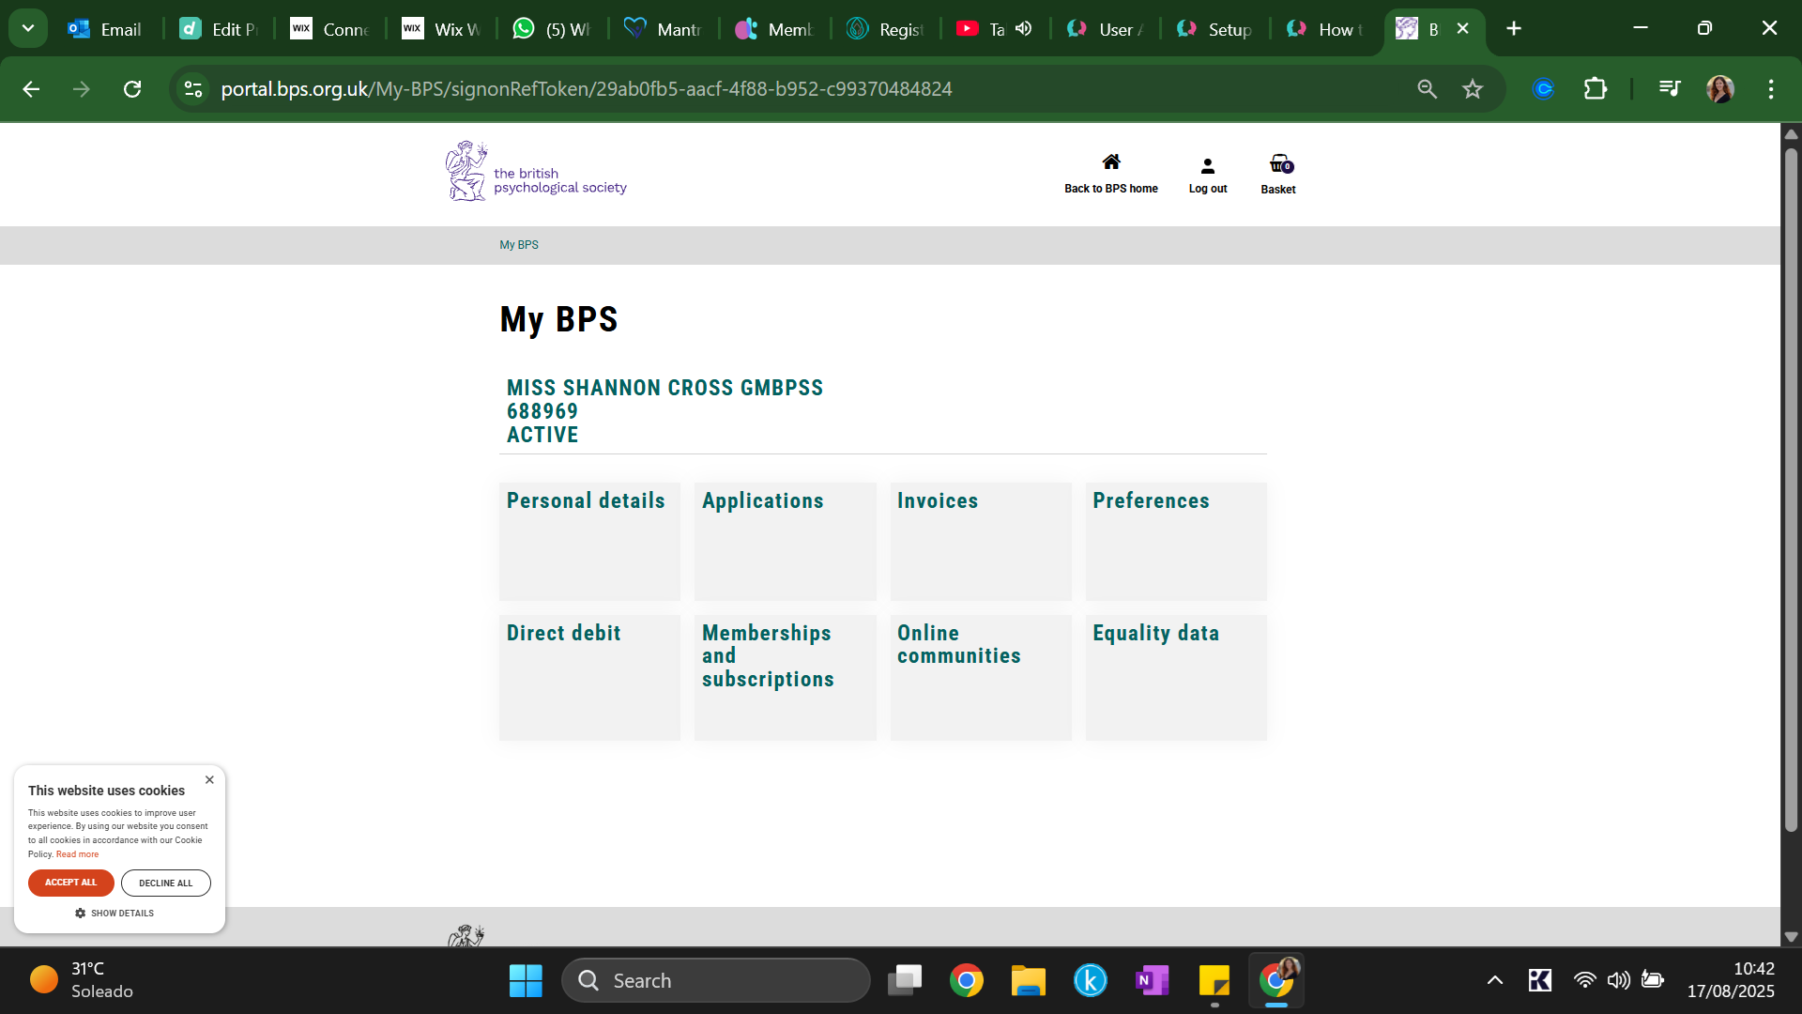Open the browser Extensions puzzle icon

[1595, 89]
